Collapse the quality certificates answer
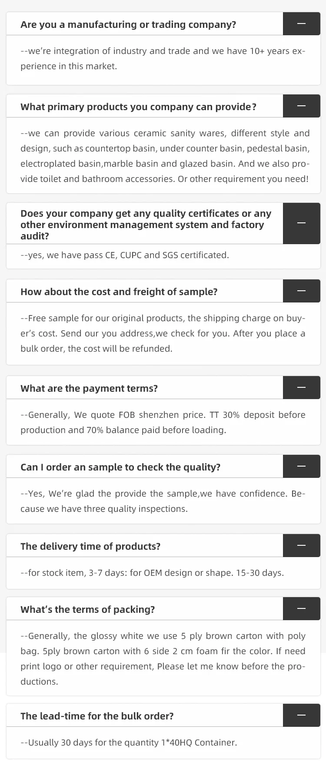This screenshot has width=326, height=766. [x=301, y=223]
